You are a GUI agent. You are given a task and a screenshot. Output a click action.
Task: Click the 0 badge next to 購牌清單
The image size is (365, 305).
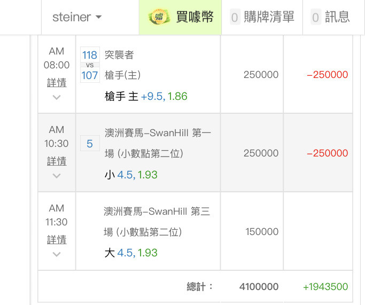(235, 18)
